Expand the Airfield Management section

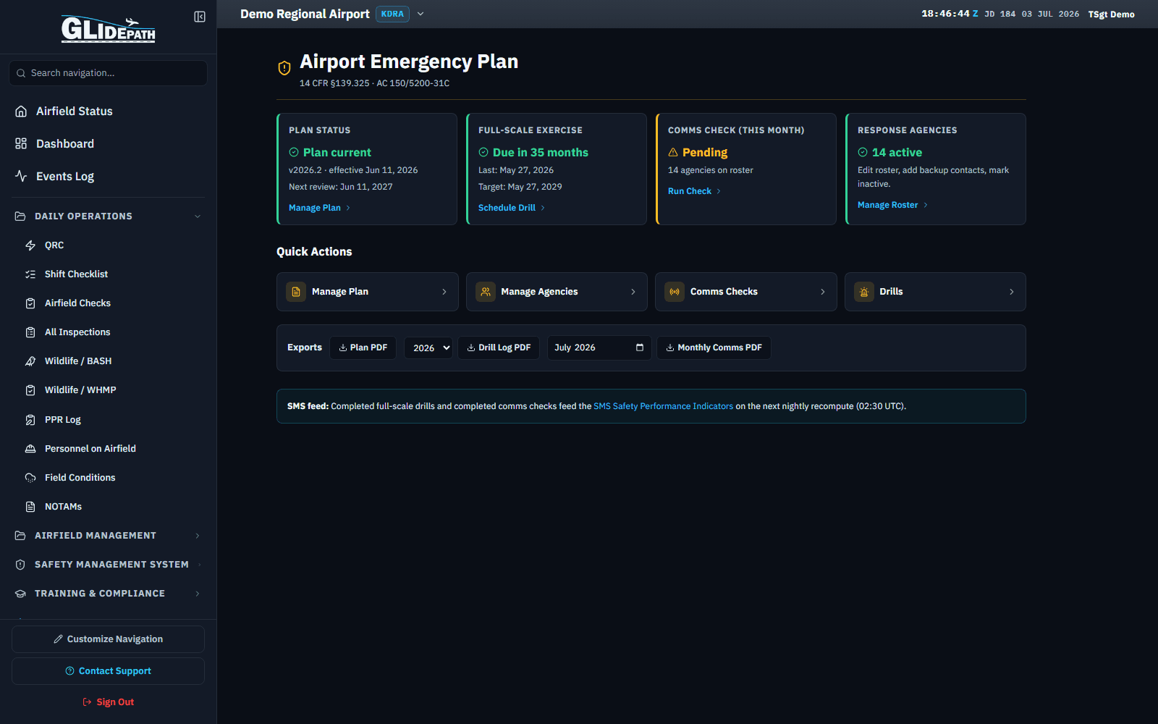(x=198, y=536)
